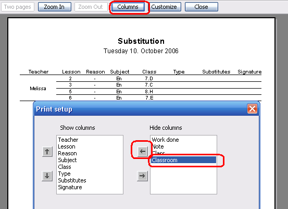Viewport: 288px width, 209px height.
Task: Select Subject in Show columns list
Action: click(x=67, y=160)
